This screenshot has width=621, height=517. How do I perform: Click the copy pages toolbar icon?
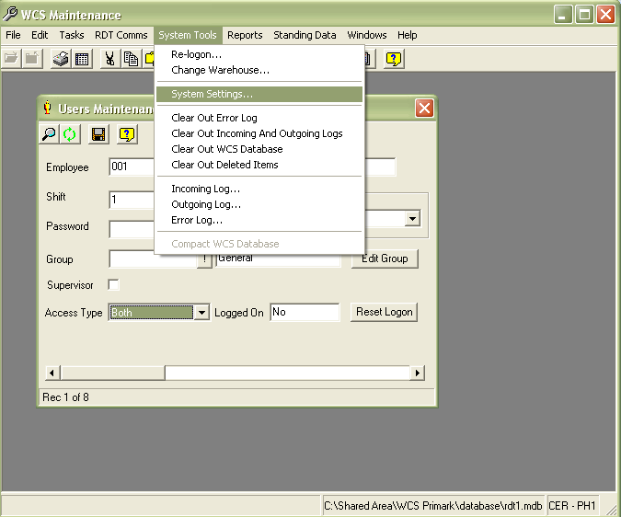131,59
